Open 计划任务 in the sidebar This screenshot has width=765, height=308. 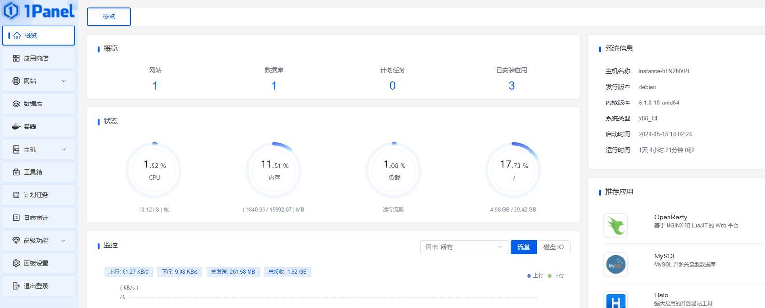(39, 195)
